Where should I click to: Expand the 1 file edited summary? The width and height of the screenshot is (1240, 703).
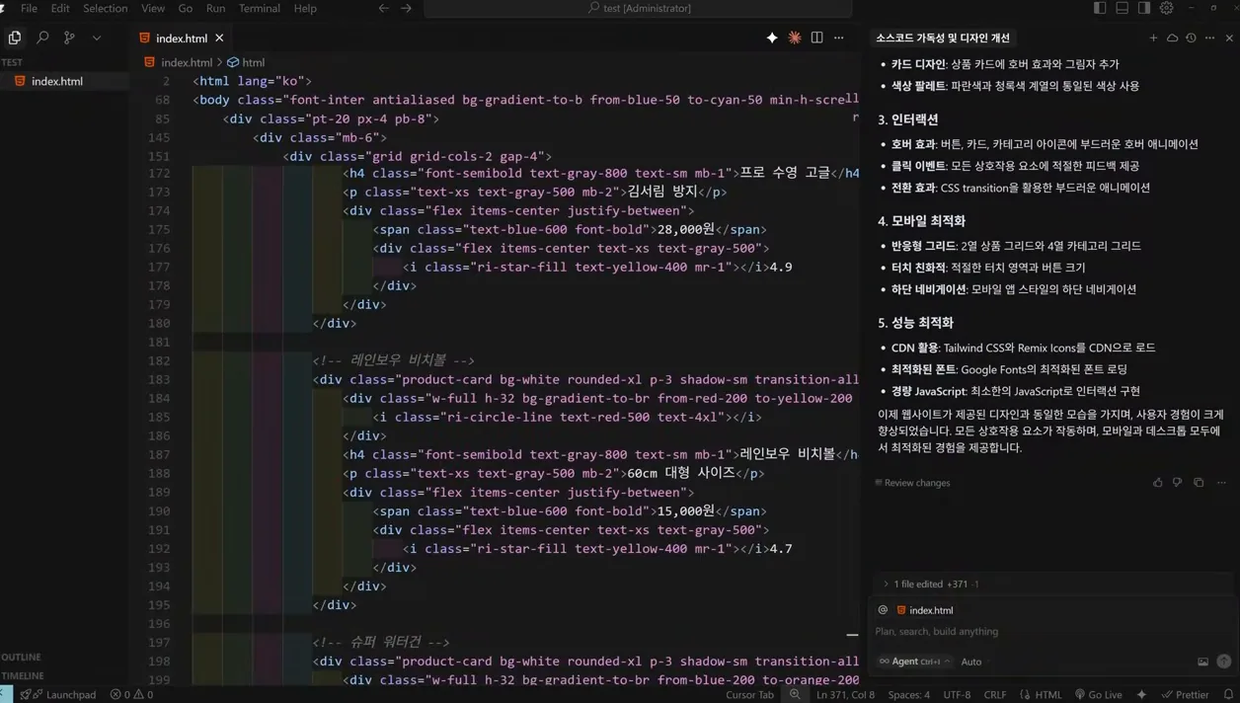[x=930, y=584]
